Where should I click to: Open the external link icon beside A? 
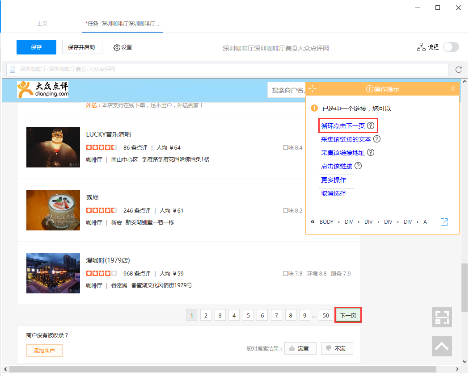pyautogui.click(x=444, y=222)
